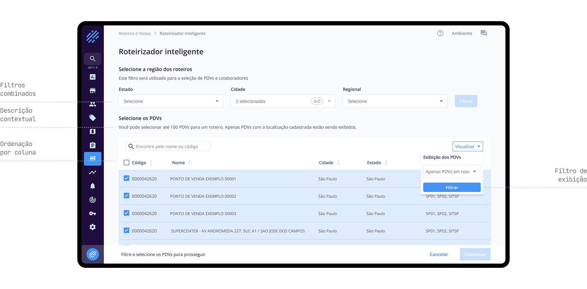Open the bar chart dashboard icon

coord(93,77)
